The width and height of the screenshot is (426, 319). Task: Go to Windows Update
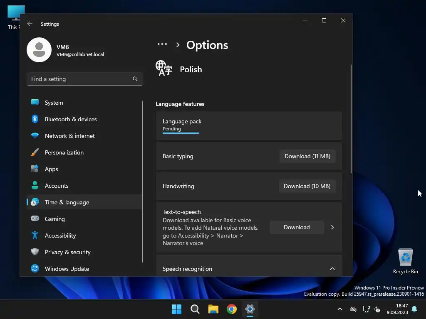click(84, 269)
